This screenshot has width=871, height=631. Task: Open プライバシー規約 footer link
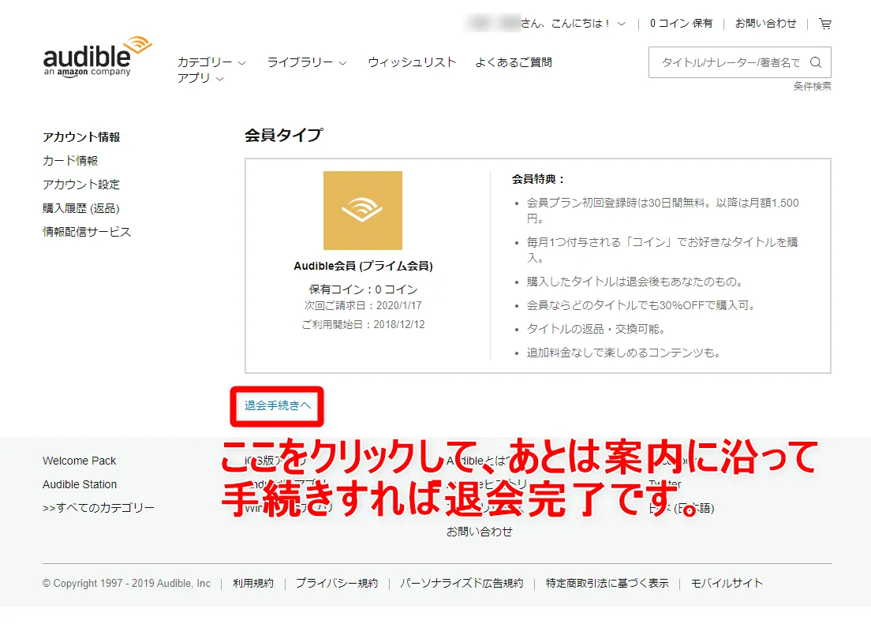pyautogui.click(x=337, y=583)
